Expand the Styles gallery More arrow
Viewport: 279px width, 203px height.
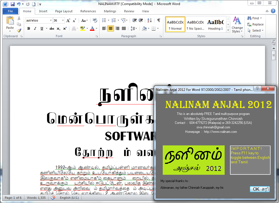tap(228, 30)
